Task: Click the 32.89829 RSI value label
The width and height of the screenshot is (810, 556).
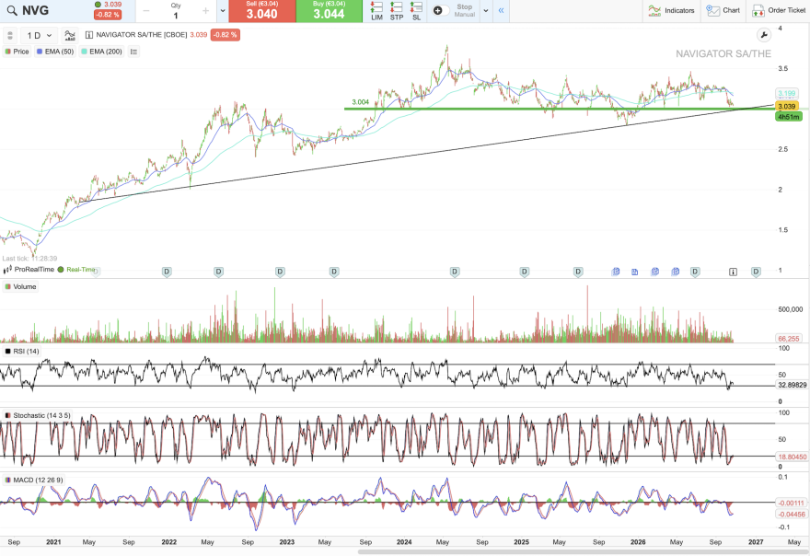Action: click(792, 385)
